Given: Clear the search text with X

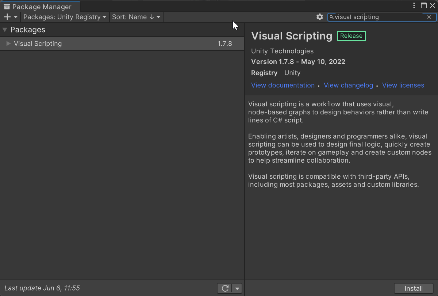Looking at the screenshot, I should (429, 17).
